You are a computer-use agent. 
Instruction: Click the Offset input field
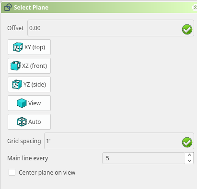tap(111, 28)
